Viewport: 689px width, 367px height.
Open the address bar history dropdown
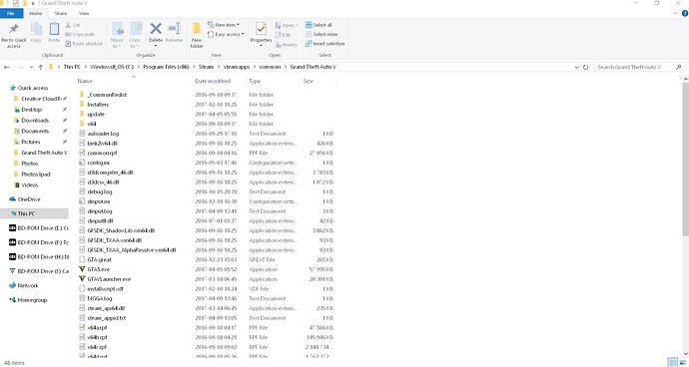coord(577,67)
